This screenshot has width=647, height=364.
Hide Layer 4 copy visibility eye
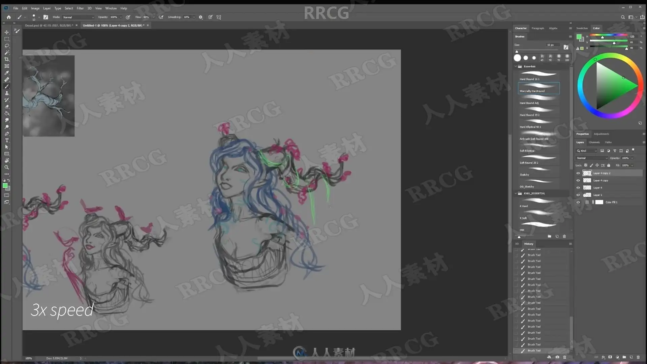pyautogui.click(x=578, y=181)
